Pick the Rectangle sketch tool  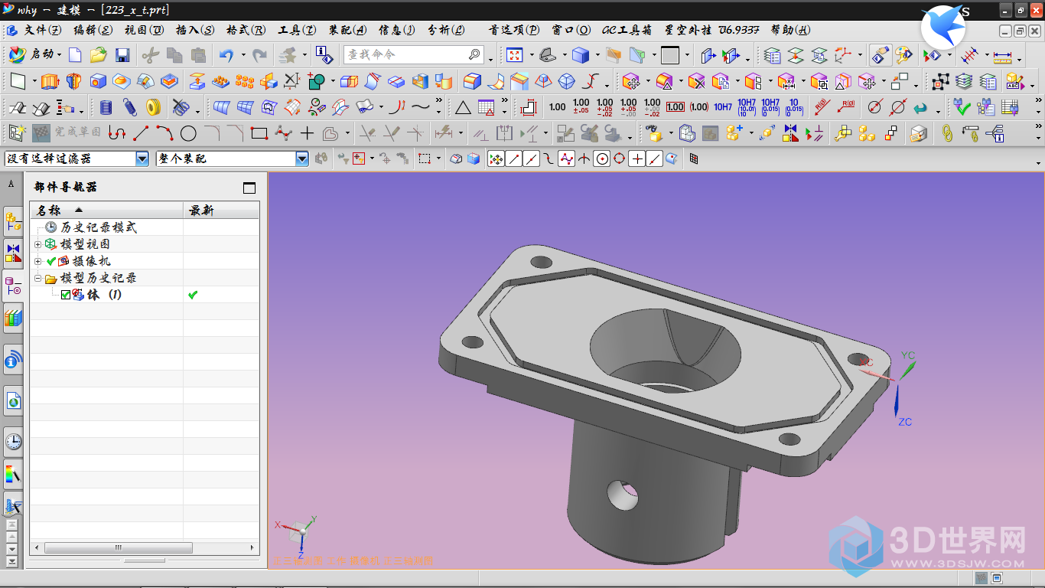(x=259, y=133)
